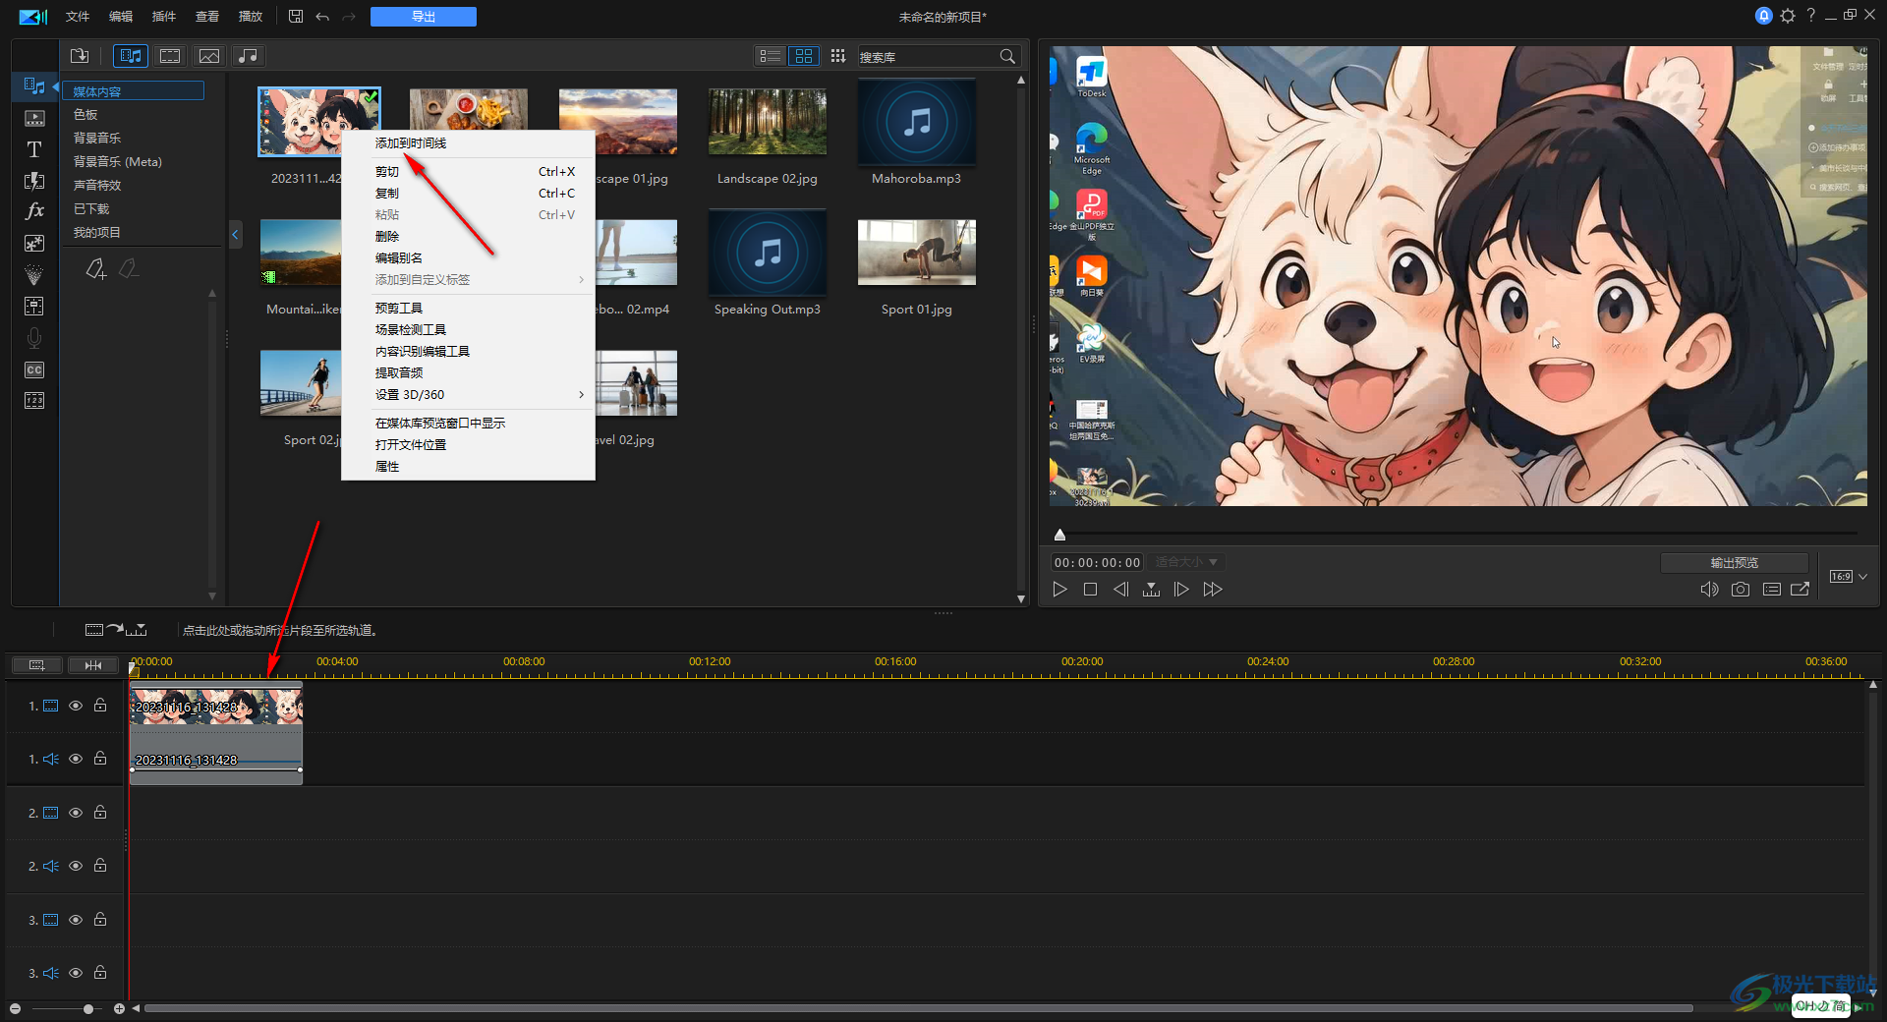Open library menu grid dots icon

(837, 56)
